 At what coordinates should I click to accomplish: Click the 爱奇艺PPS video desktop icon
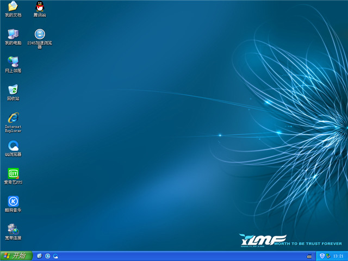pyautogui.click(x=13, y=174)
